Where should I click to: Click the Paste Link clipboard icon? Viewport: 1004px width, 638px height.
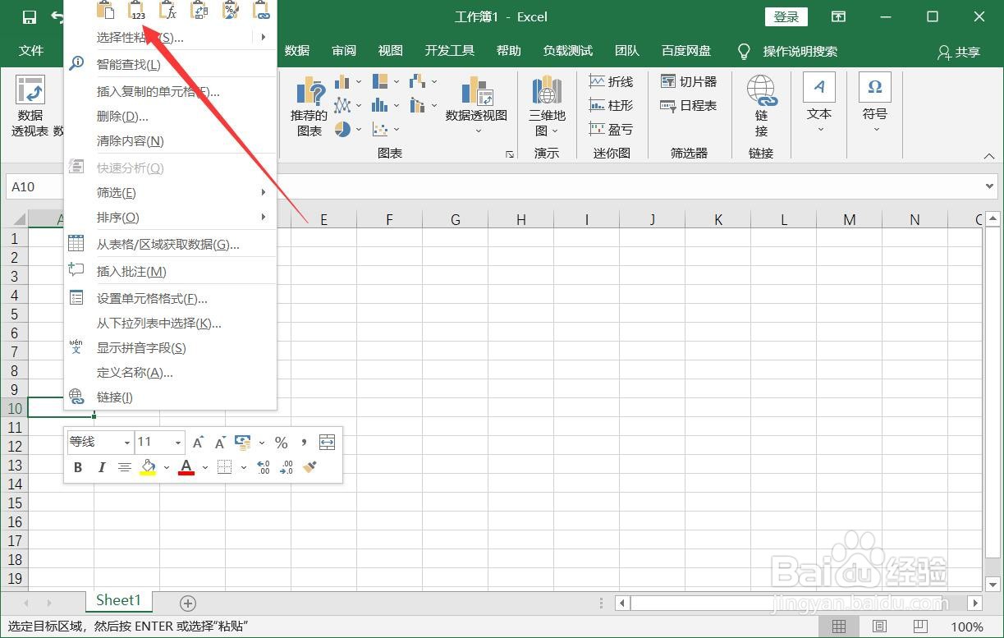pyautogui.click(x=261, y=11)
